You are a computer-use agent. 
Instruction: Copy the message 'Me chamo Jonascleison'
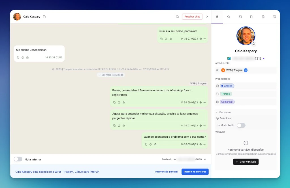[x=18, y=57]
